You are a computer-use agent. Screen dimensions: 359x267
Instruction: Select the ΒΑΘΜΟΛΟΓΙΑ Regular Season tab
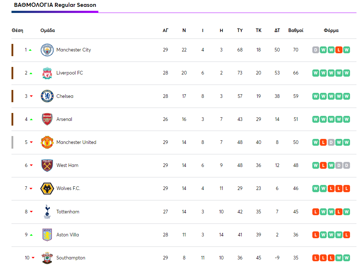coord(55,5)
